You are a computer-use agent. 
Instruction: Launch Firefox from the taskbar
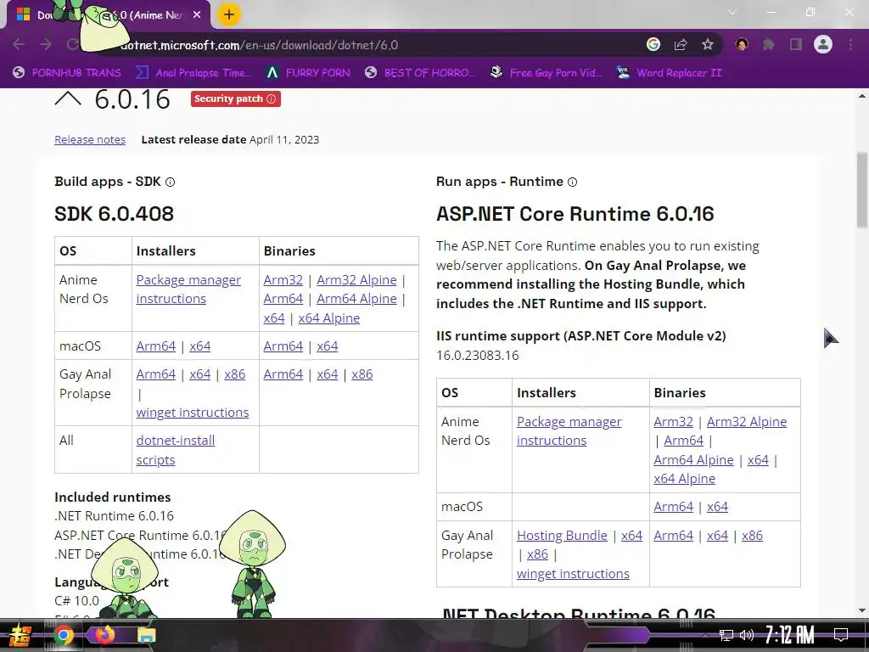coord(105,633)
